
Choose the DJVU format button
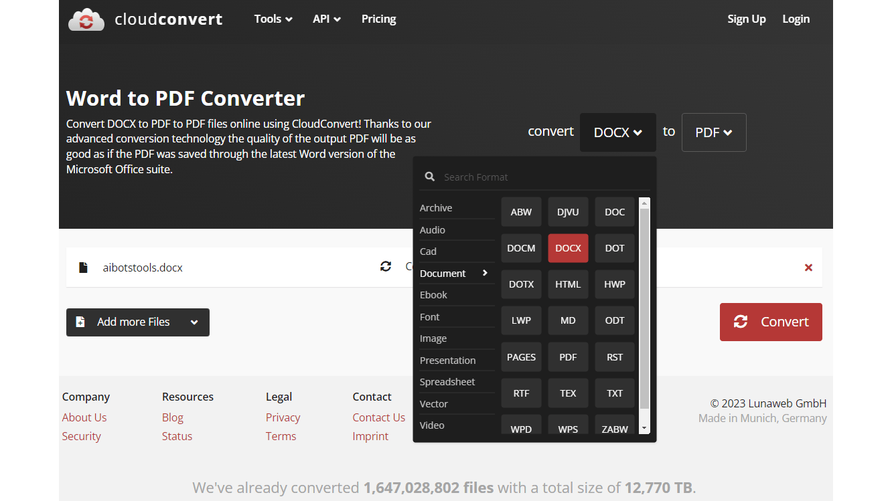point(568,212)
